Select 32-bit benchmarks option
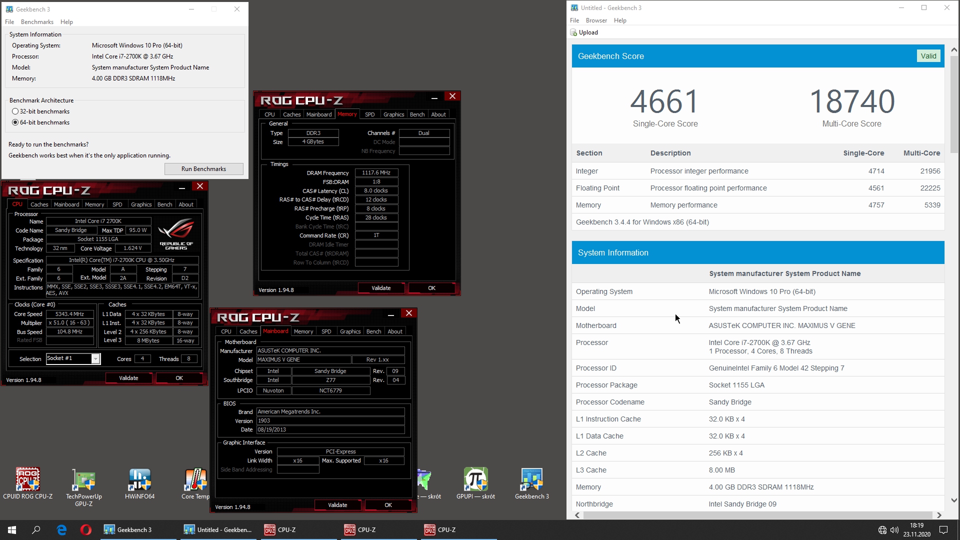The image size is (960, 540). [x=15, y=111]
